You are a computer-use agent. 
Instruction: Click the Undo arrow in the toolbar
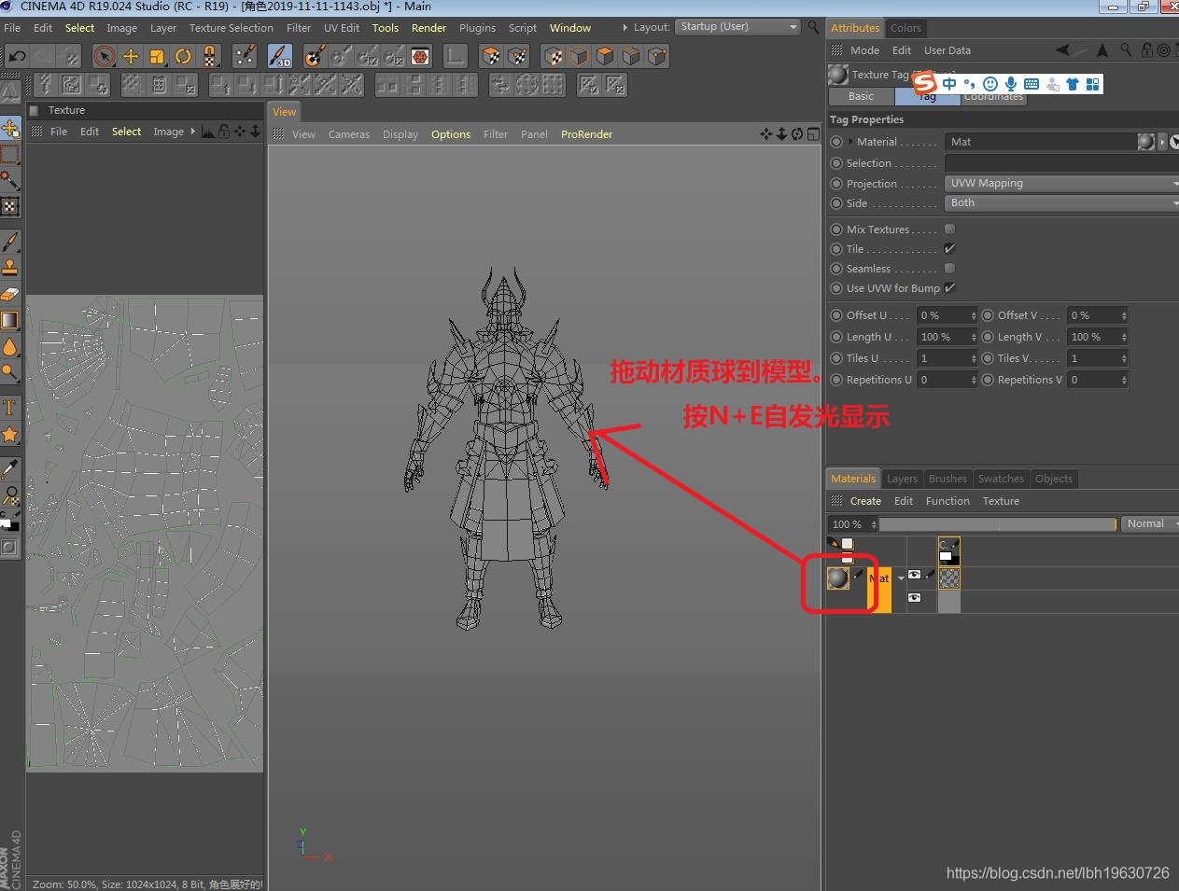coord(17,56)
